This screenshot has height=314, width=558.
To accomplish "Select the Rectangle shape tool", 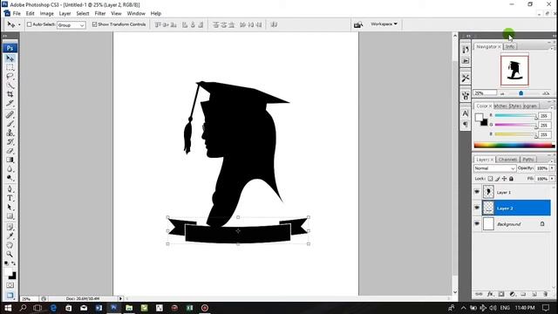I will pyautogui.click(x=10, y=216).
